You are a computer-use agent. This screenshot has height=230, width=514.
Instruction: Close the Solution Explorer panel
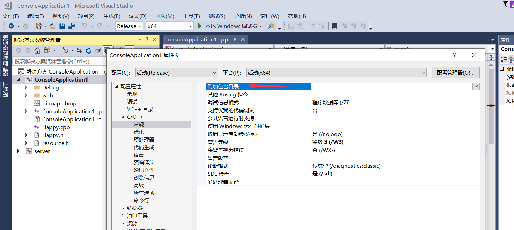point(154,40)
